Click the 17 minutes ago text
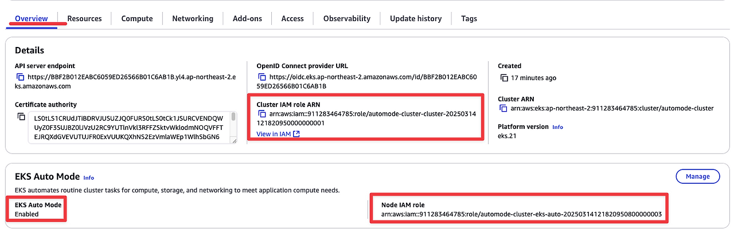The width and height of the screenshot is (734, 233). tap(533, 78)
